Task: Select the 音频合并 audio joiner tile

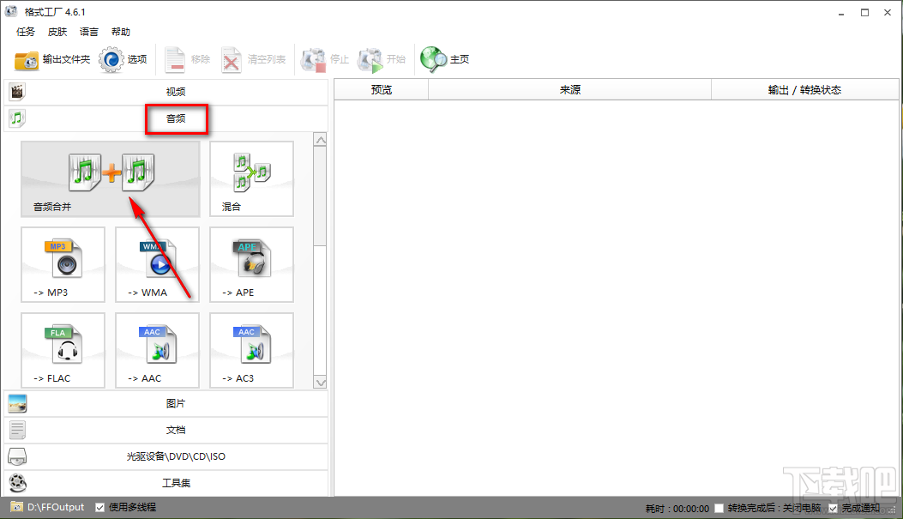Action: 111,179
